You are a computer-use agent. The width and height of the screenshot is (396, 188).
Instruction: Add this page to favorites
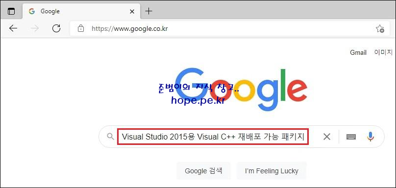click(x=380, y=29)
